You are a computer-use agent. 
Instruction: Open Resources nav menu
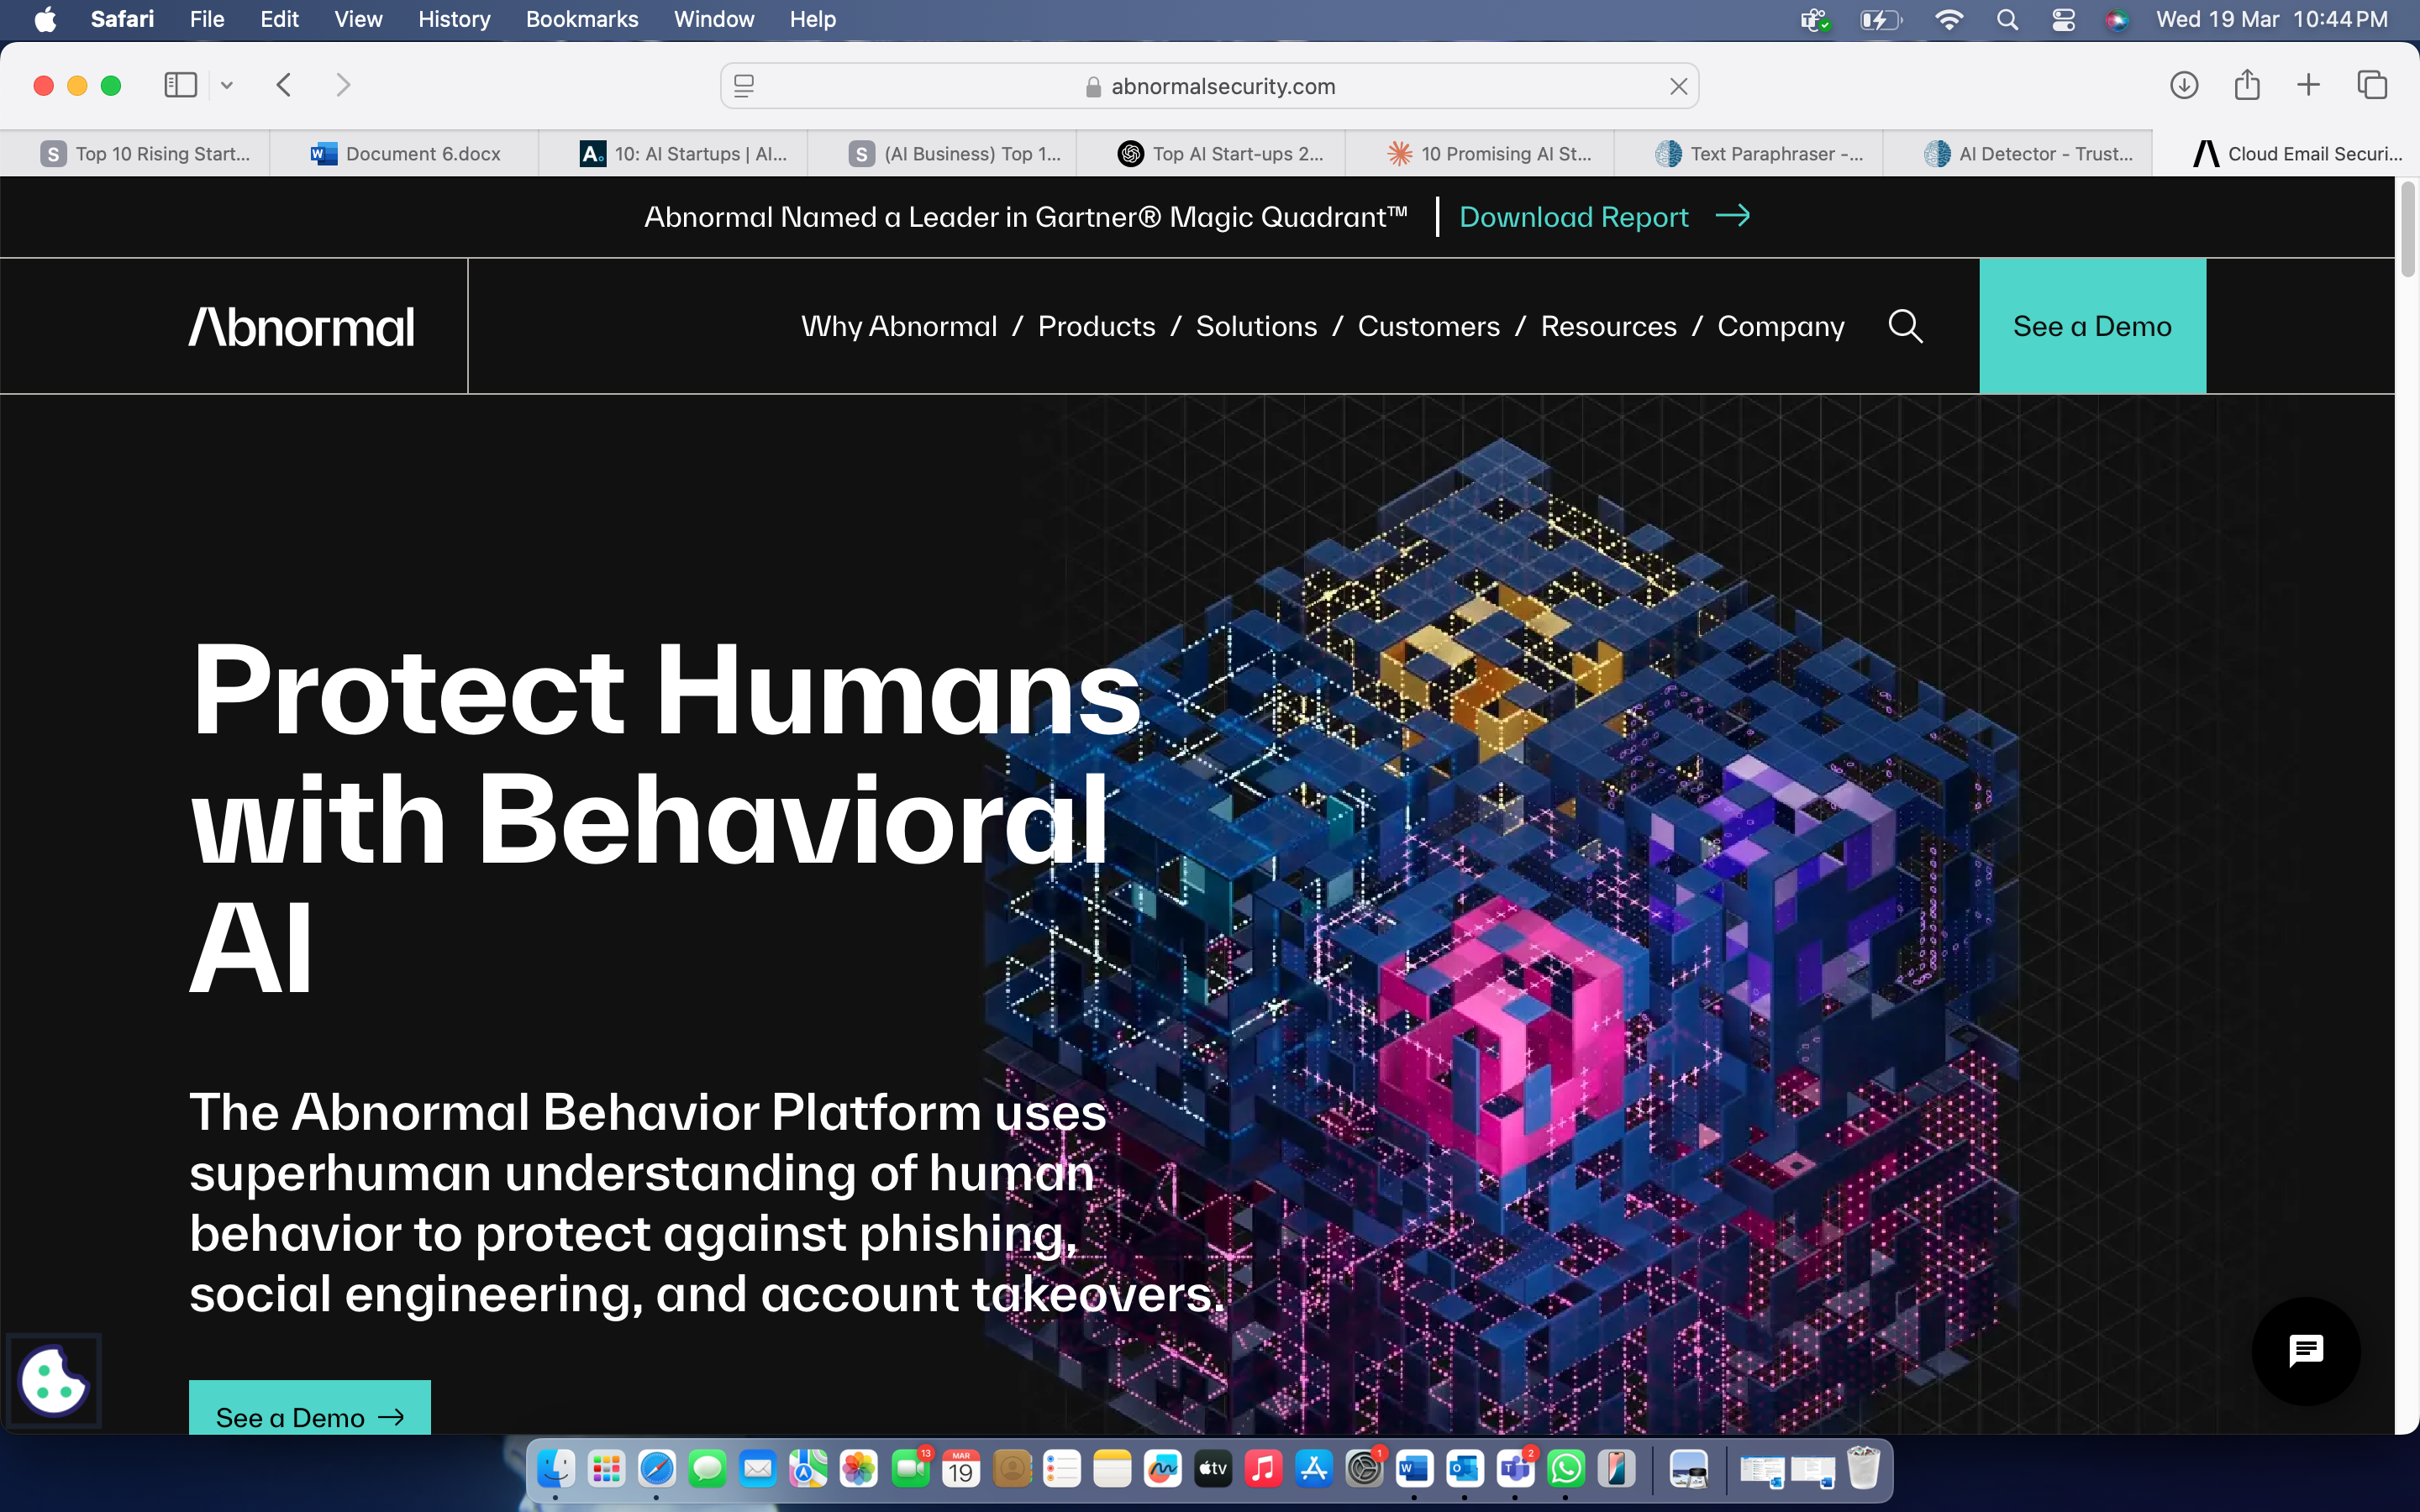pyautogui.click(x=1608, y=326)
